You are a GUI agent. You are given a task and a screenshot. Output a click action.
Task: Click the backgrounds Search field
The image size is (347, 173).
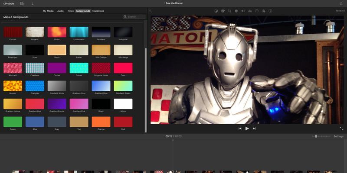134,16
